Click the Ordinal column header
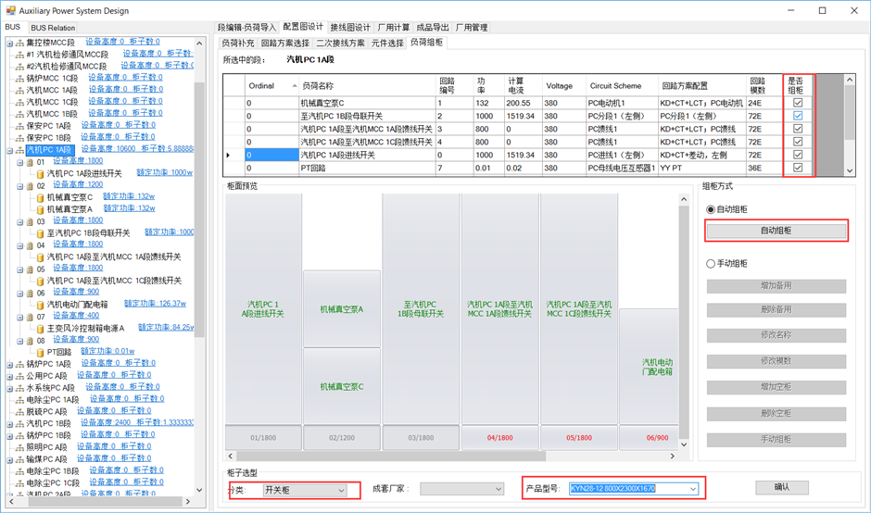This screenshot has height=513, width=871. pyautogui.click(x=272, y=85)
